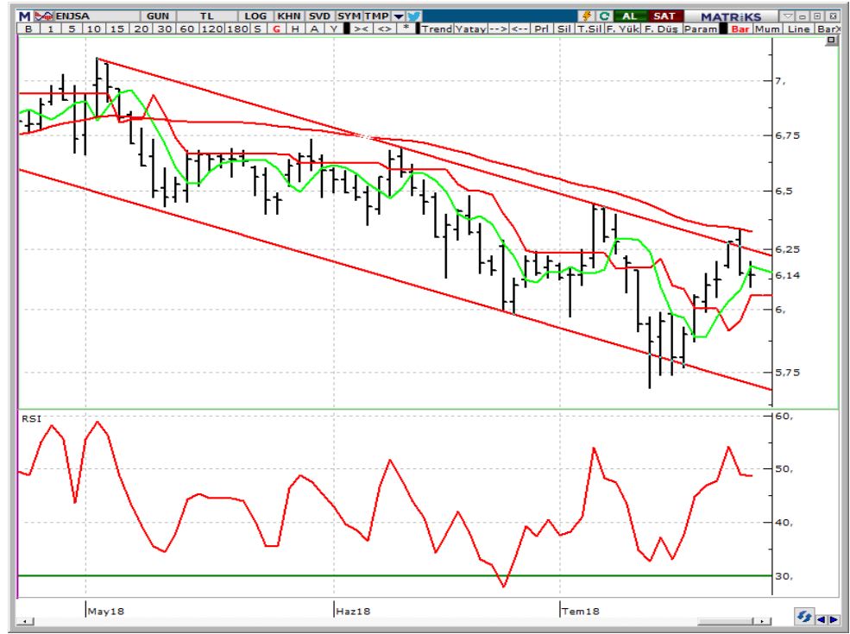Open the window dropdown triangle next to MATRIKS

click(788, 16)
